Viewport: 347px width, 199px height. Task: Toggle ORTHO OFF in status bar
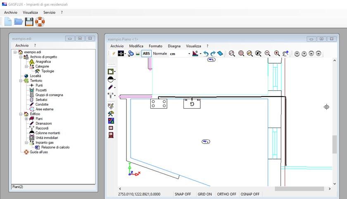click(x=227, y=194)
